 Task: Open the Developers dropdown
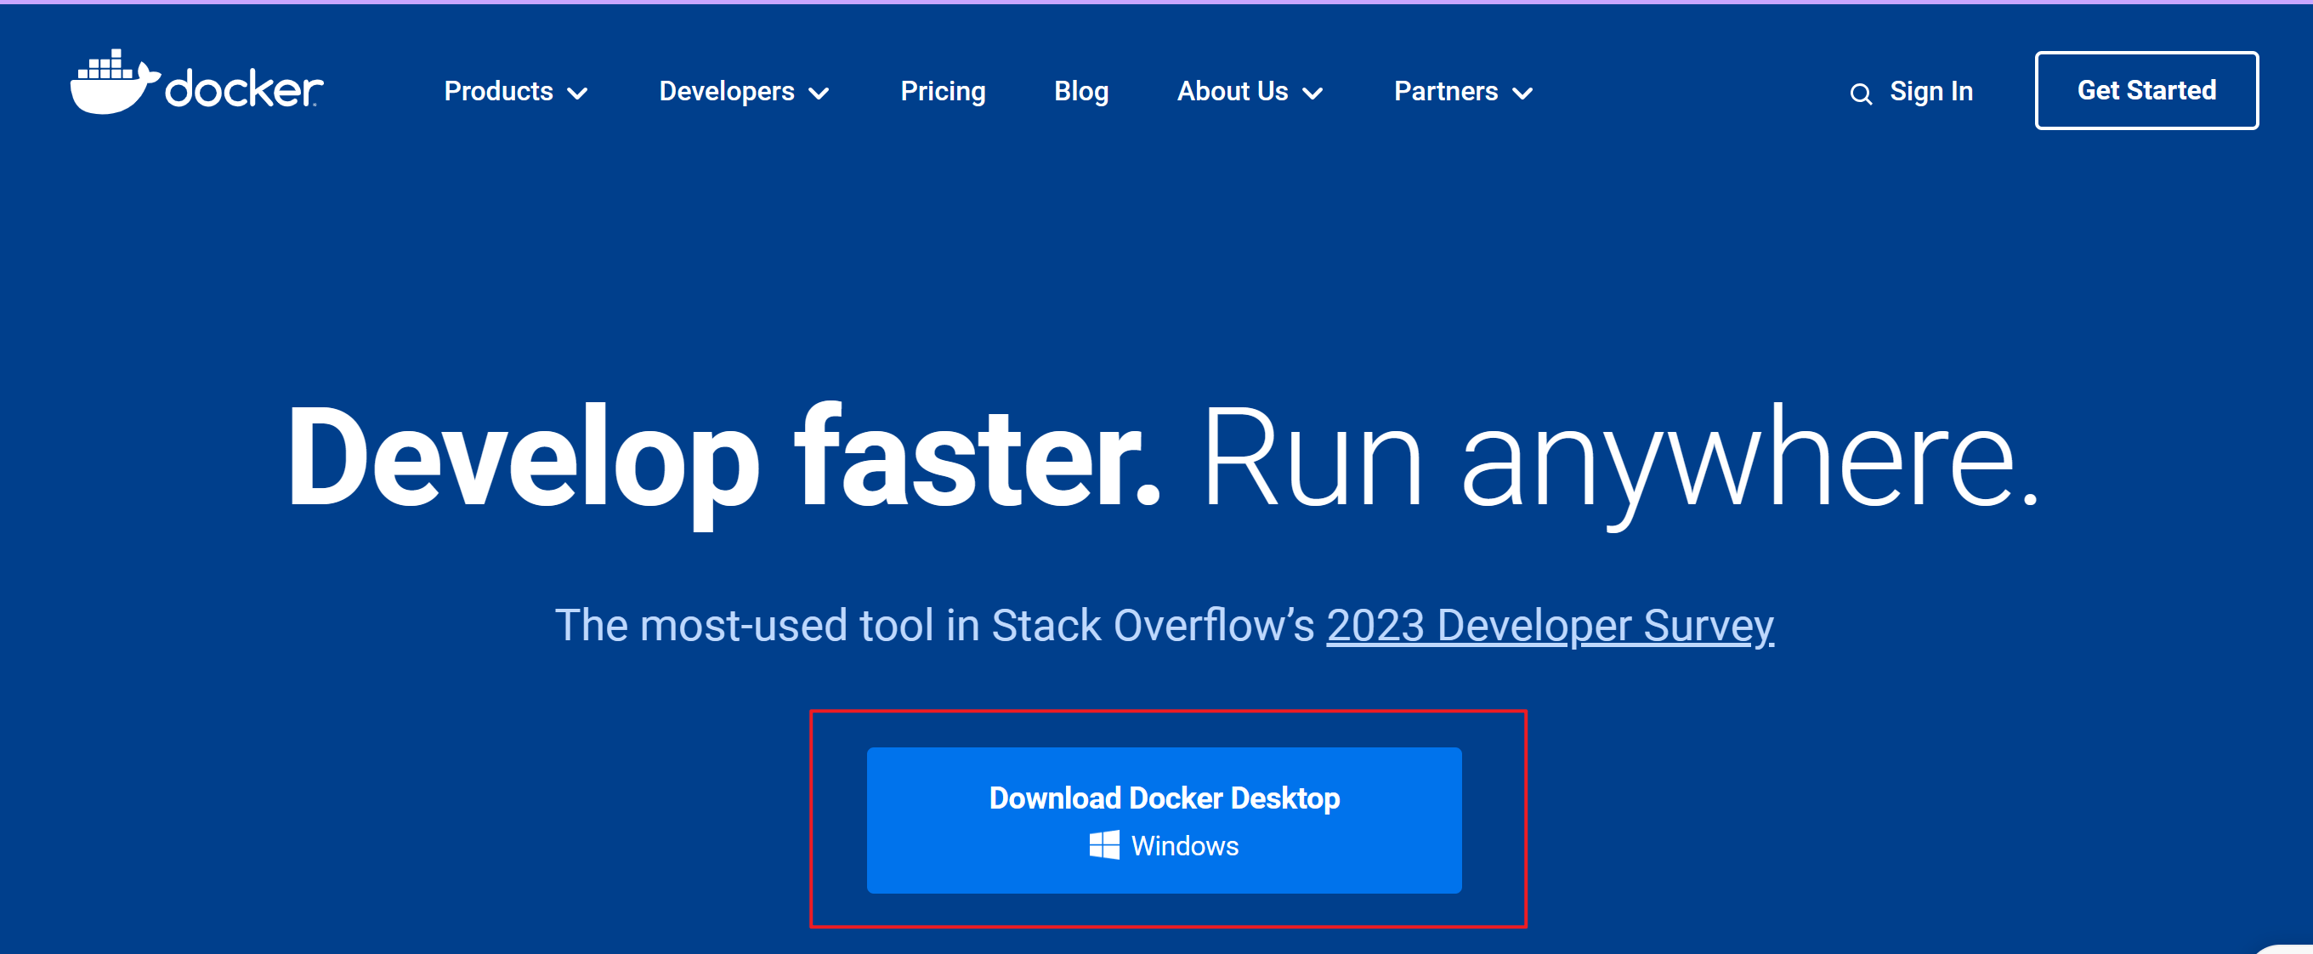click(x=728, y=91)
